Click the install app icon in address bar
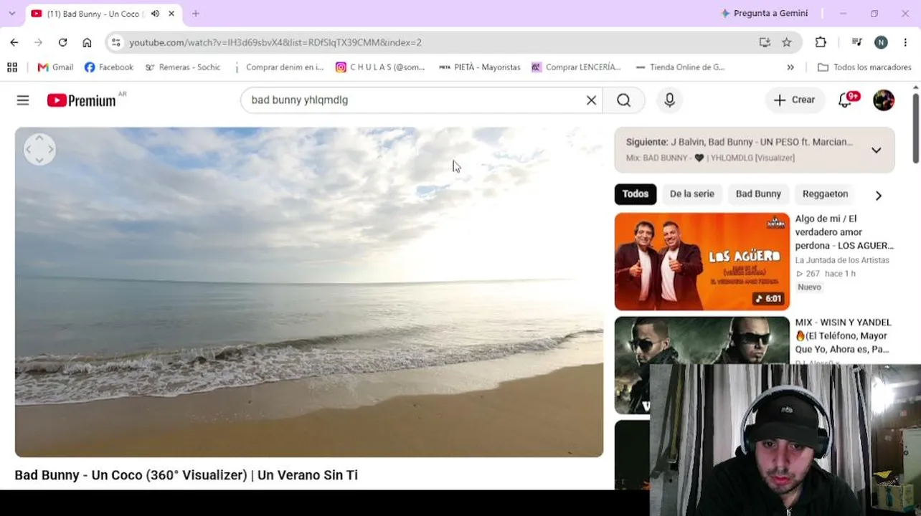The width and height of the screenshot is (921, 516). 765,42
